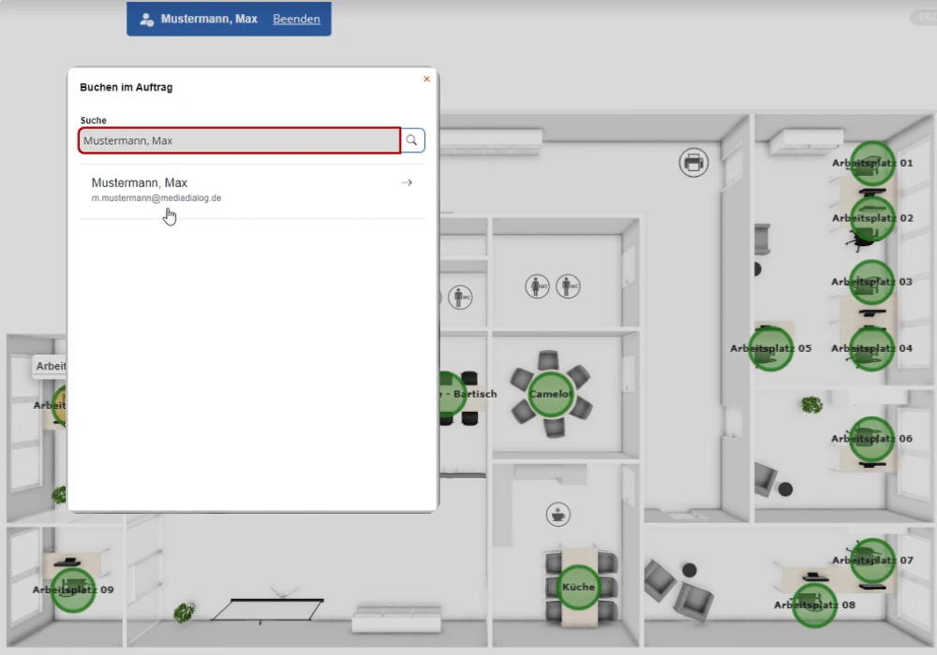Select Arbeitsplatz 09 desk marker
This screenshot has width=937, height=655.
click(73, 590)
